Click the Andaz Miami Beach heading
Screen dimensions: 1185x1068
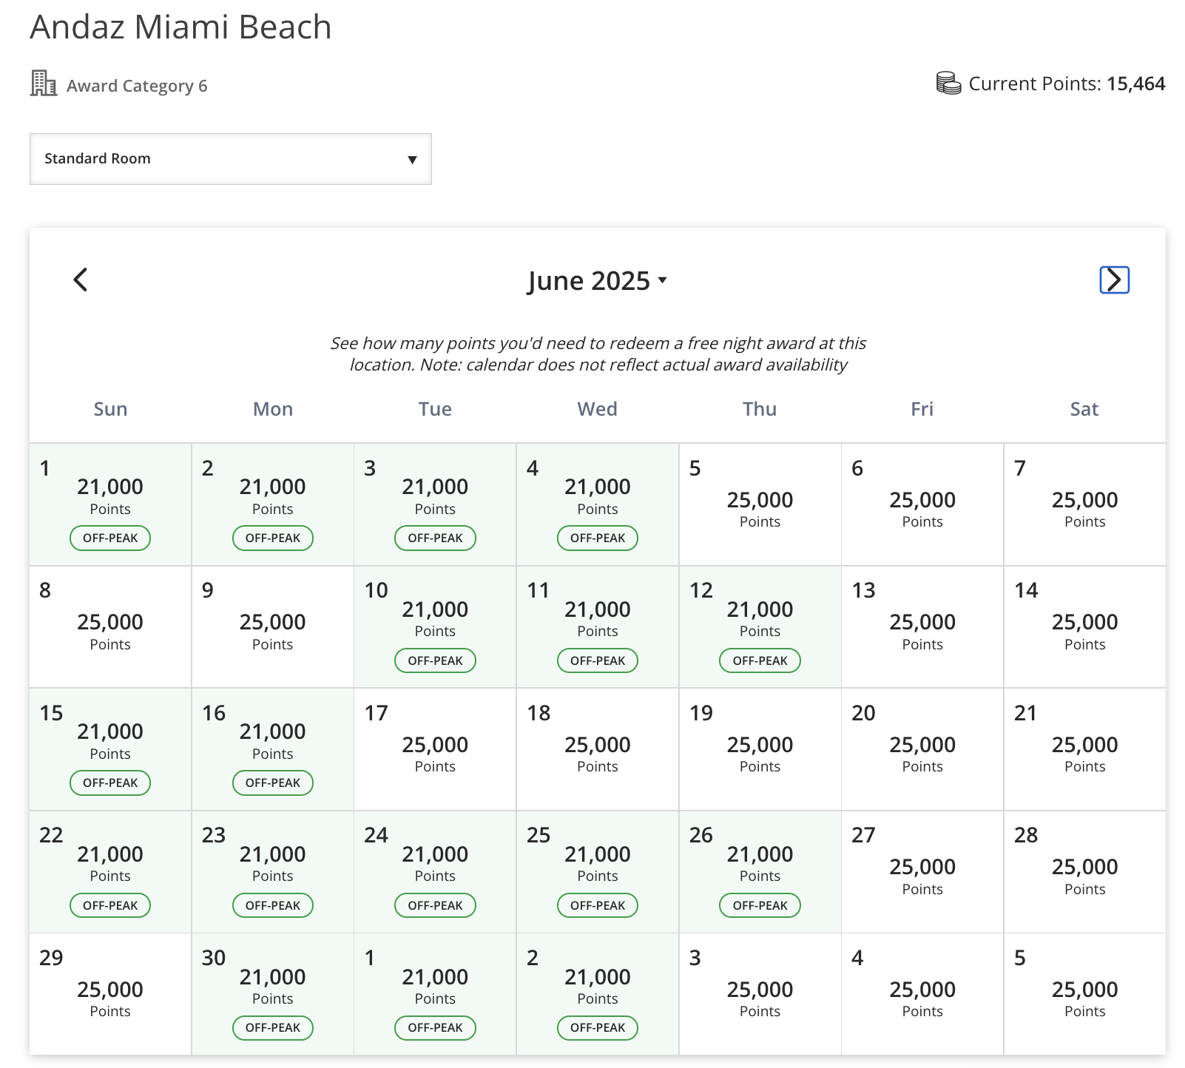coord(180,27)
